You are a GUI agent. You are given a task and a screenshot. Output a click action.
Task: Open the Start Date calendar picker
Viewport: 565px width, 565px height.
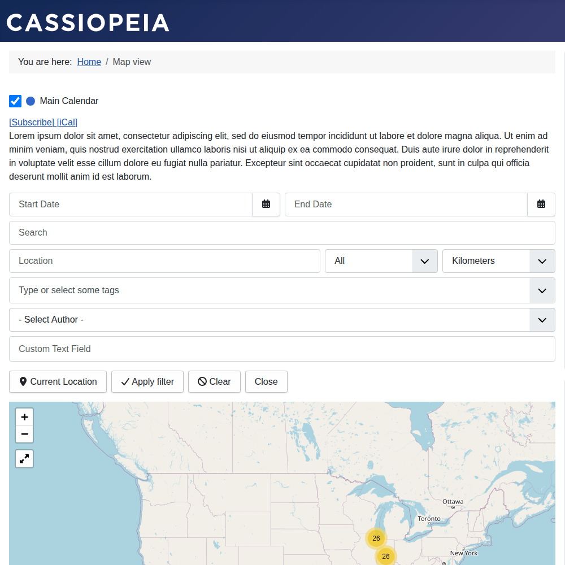click(266, 205)
